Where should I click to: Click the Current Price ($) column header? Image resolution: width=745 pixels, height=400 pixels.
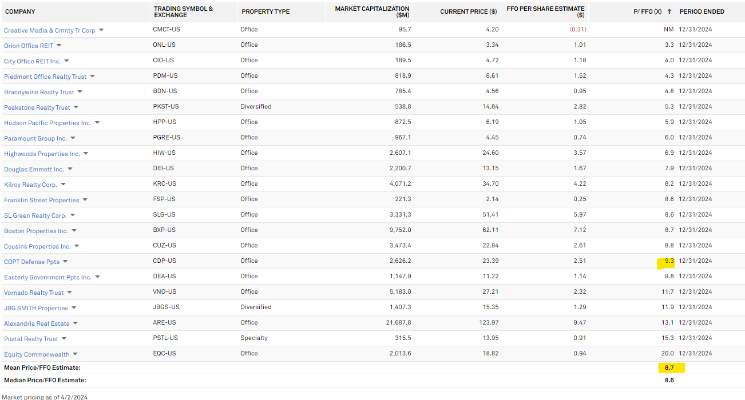point(468,11)
